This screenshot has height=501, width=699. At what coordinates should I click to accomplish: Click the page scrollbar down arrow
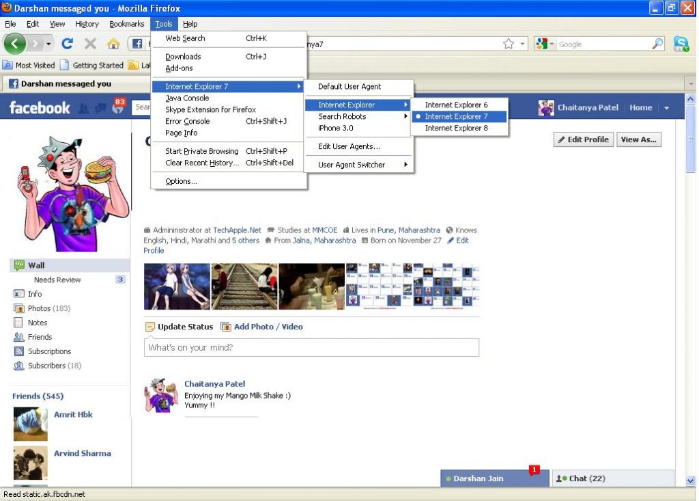(691, 481)
